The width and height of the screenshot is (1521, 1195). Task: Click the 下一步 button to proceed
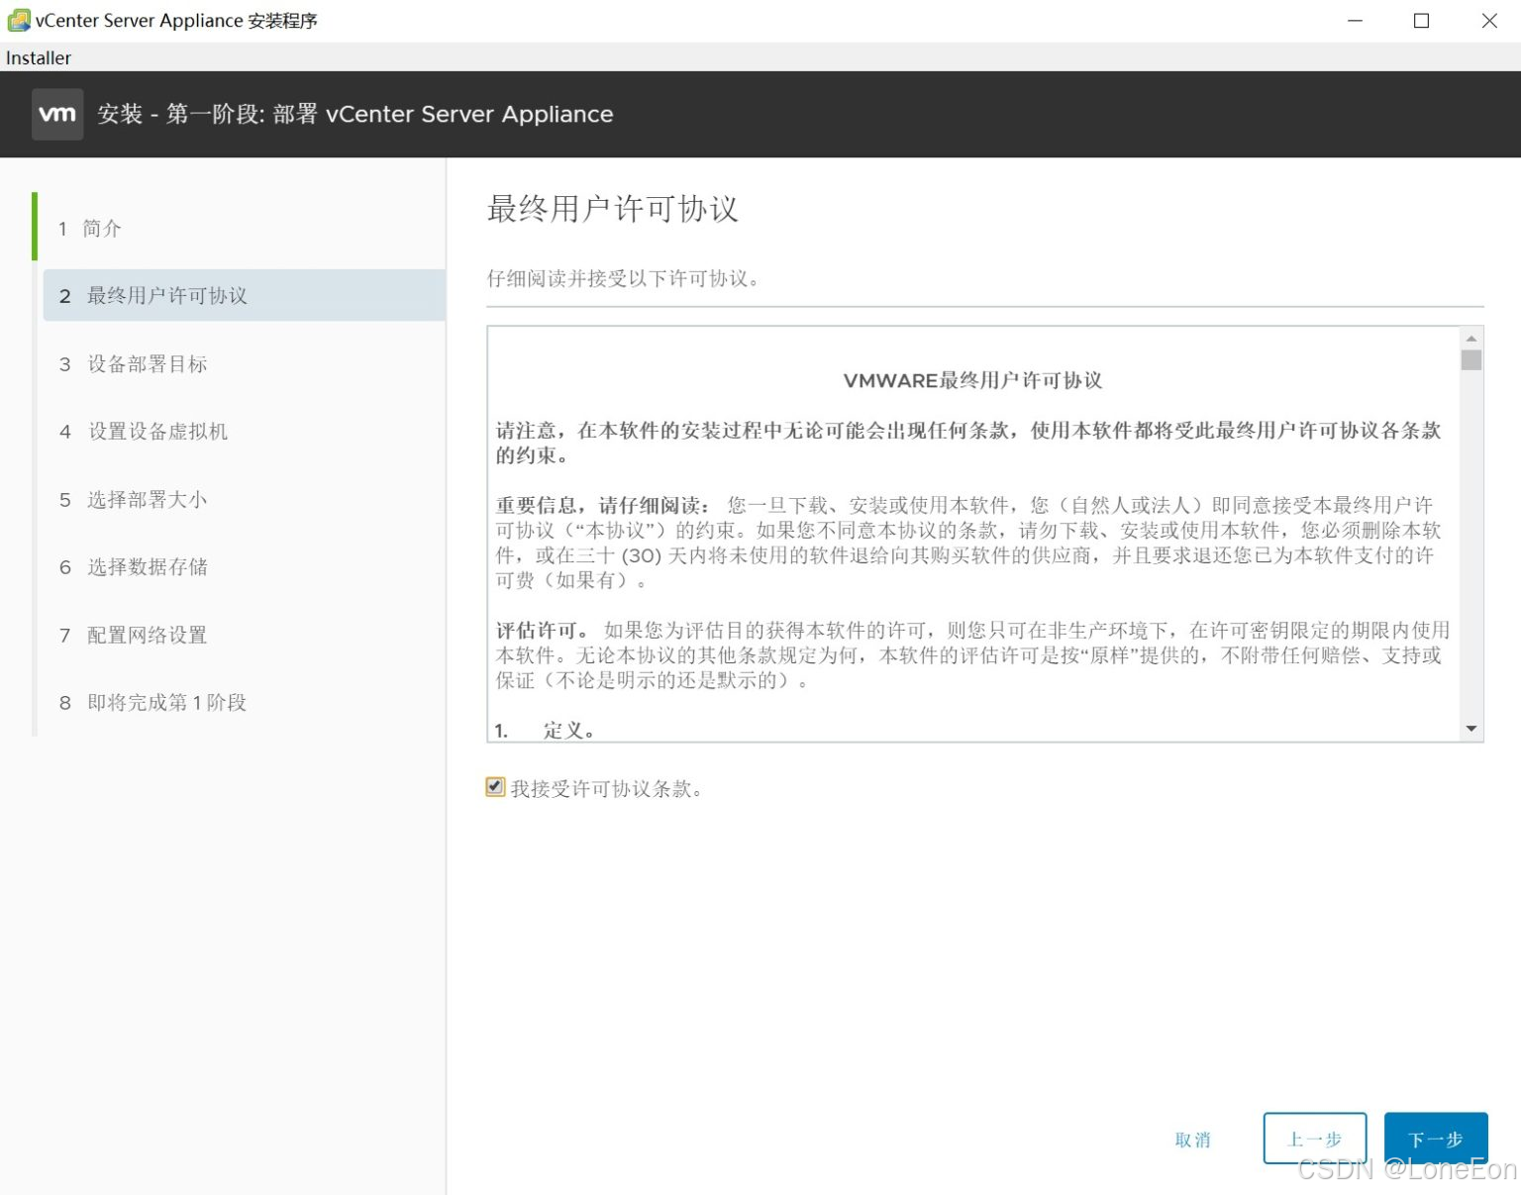pyautogui.click(x=1436, y=1139)
